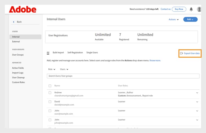Open User Cleanup in the sidebar
This screenshot has width=206, height=133.
point(18,77)
